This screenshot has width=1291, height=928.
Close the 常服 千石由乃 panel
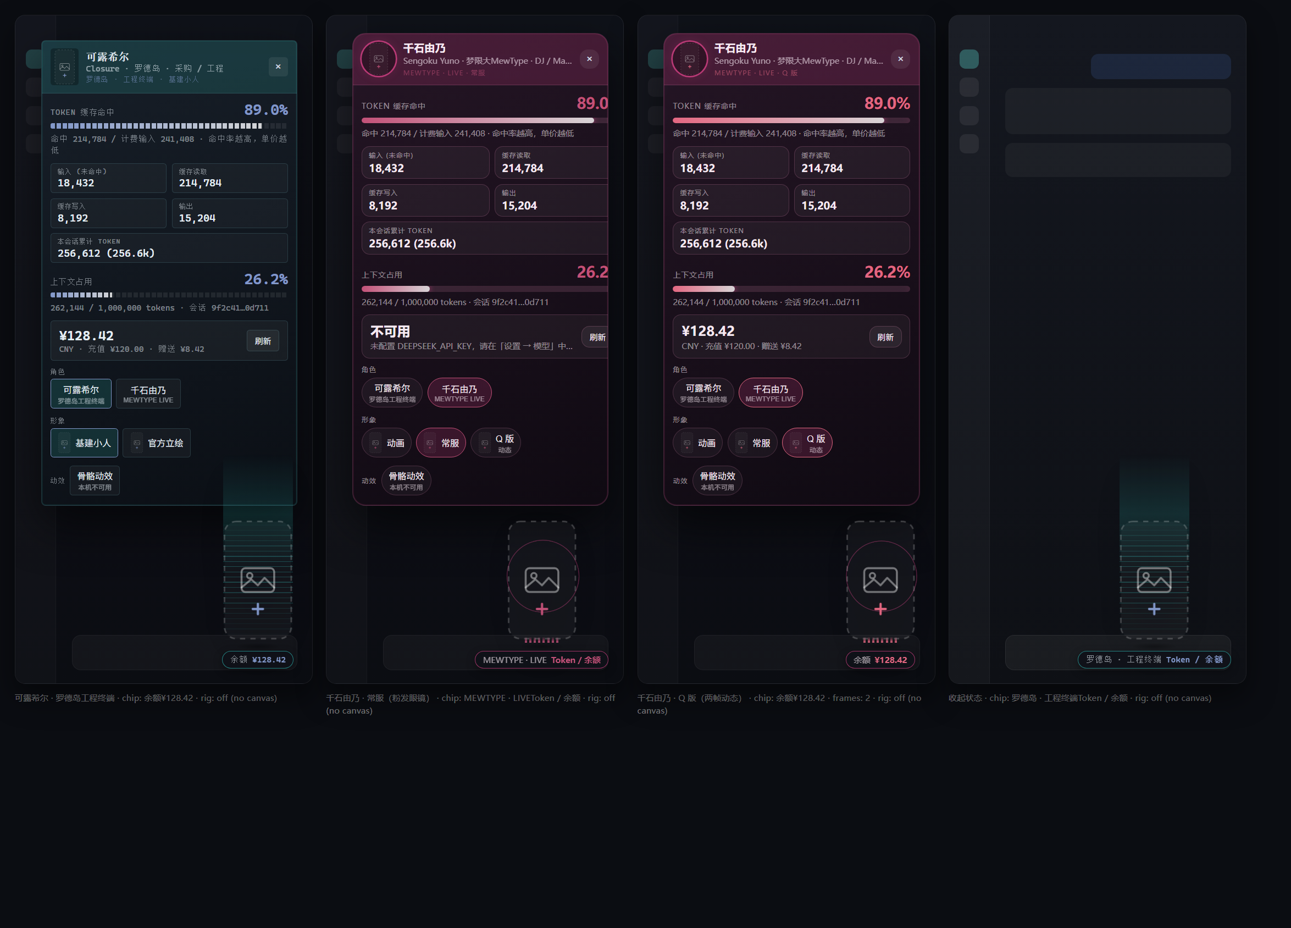589,59
